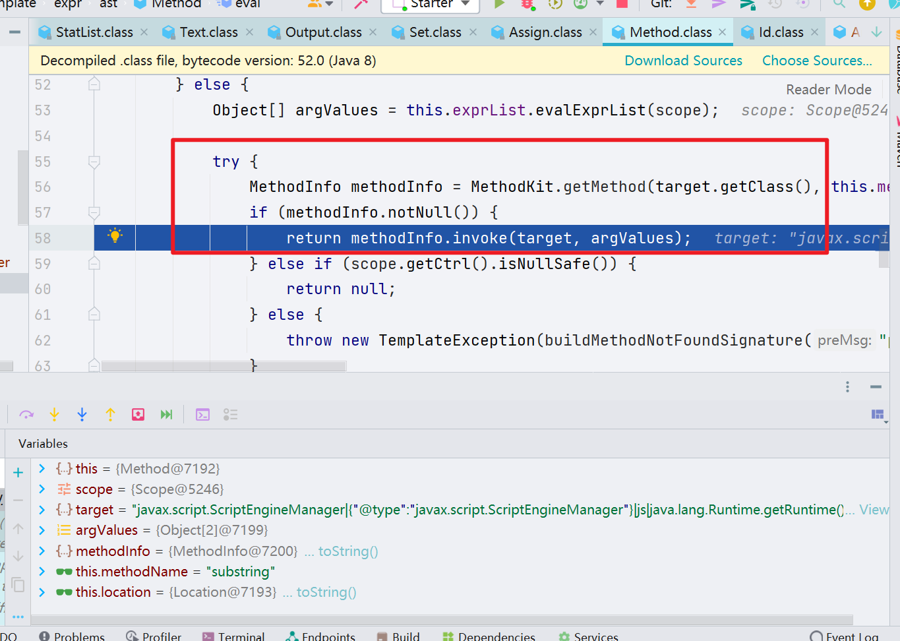Click the Step Over debugger icon

26,414
